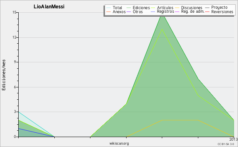Select the Registros legend entry

point(162,12)
